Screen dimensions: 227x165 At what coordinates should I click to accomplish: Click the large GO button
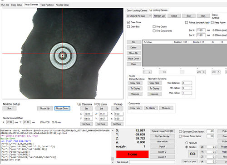tap(192, 154)
